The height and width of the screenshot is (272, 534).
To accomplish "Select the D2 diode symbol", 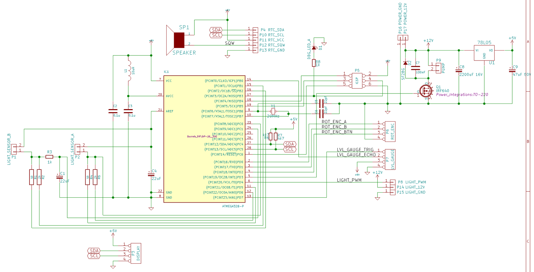I will [406, 63].
